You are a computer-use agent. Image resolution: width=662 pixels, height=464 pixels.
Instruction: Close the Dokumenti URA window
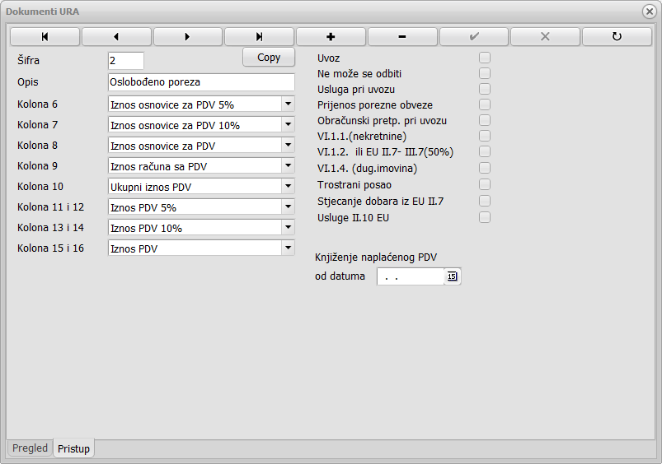[x=649, y=12]
